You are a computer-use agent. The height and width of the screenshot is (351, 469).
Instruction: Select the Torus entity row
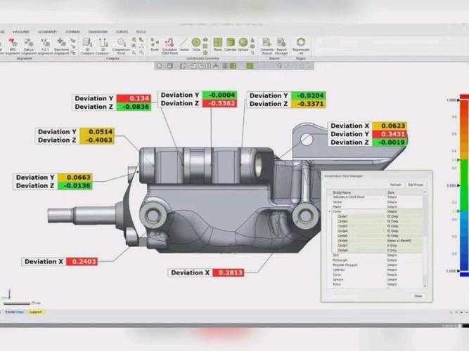tap(375, 284)
